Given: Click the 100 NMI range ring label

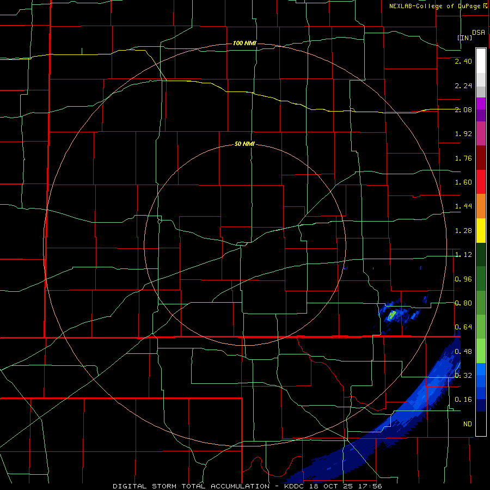Looking at the screenshot, I should coord(244,43).
